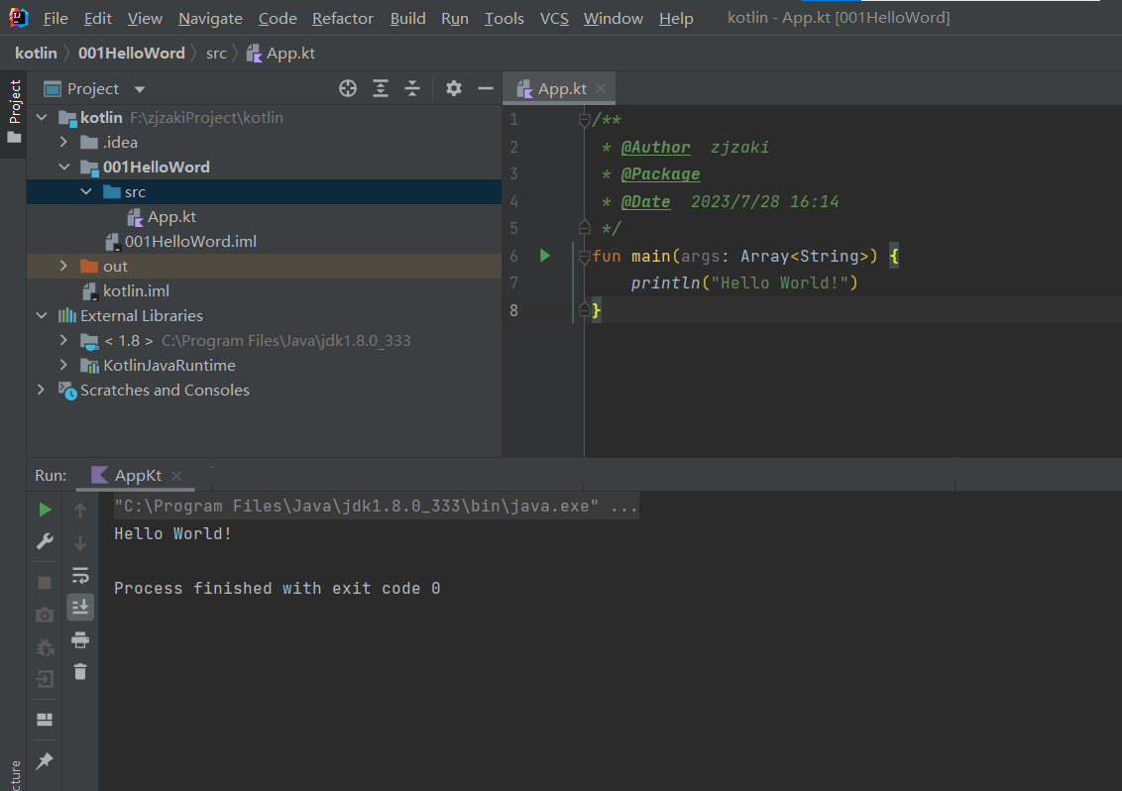This screenshot has width=1122, height=791.
Task: Collapse External Libraries node
Action: (x=42, y=315)
